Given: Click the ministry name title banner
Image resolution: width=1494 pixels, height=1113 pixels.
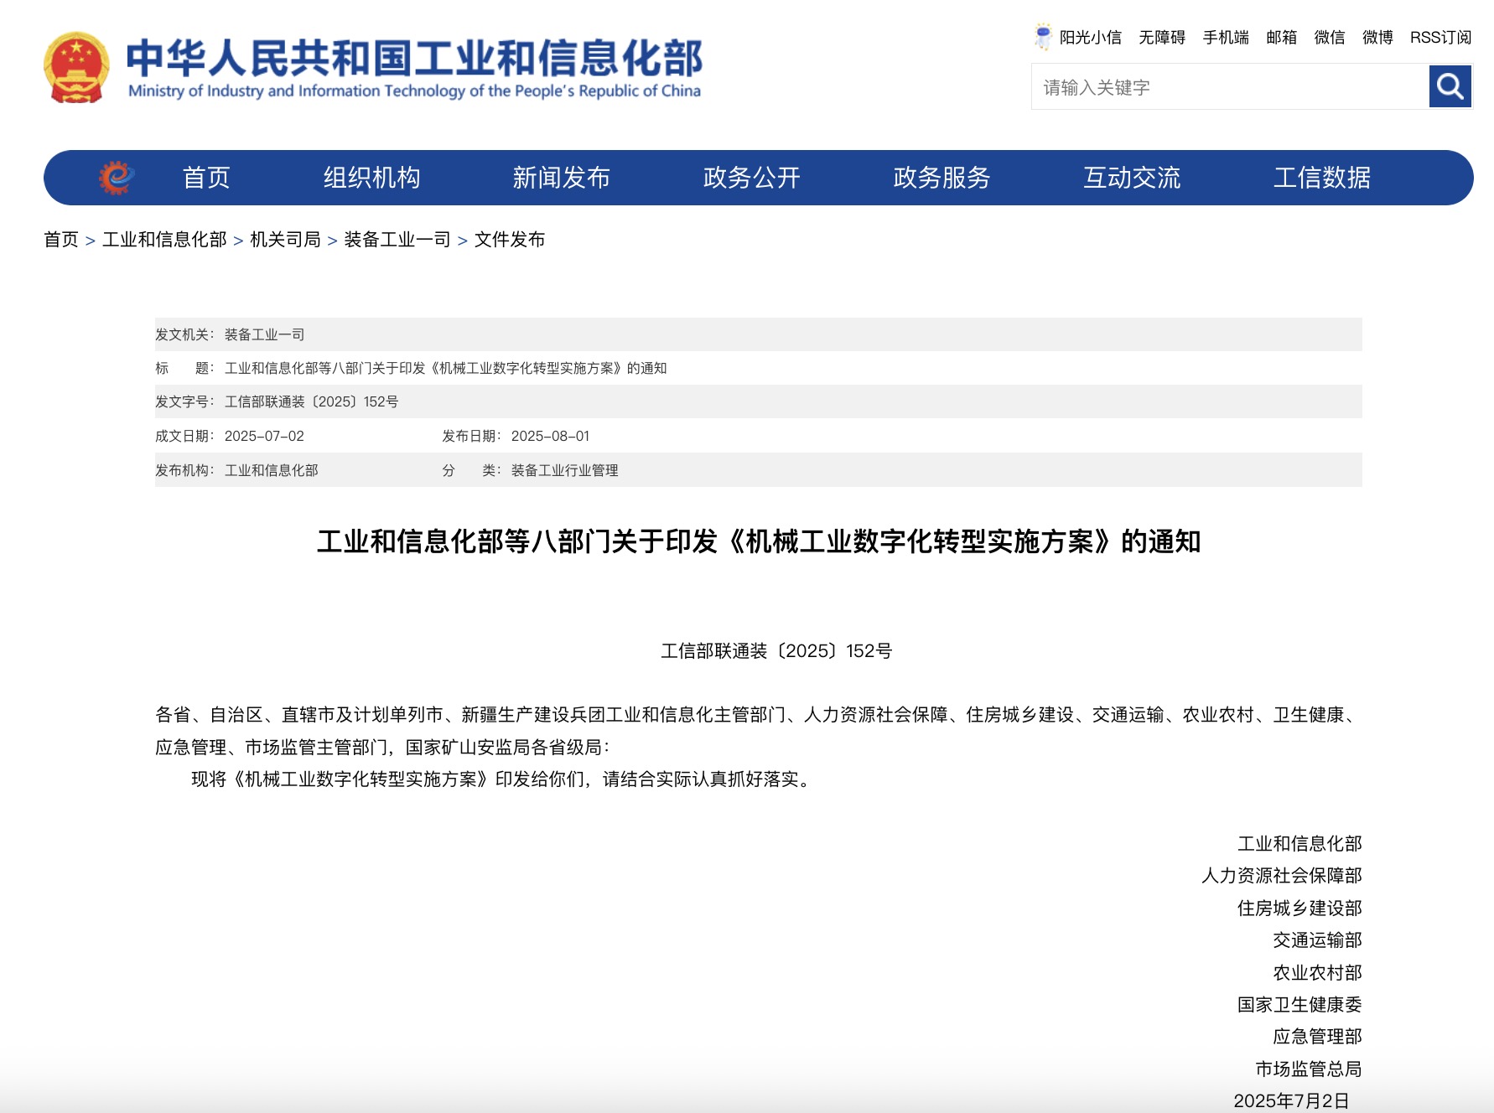Looking at the screenshot, I should [414, 68].
